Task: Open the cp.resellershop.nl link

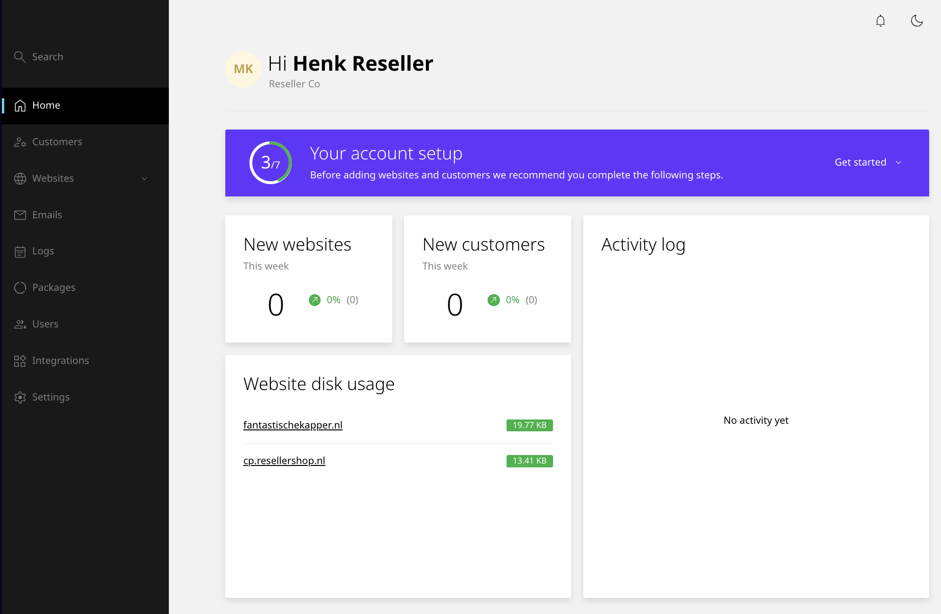Action: (284, 460)
